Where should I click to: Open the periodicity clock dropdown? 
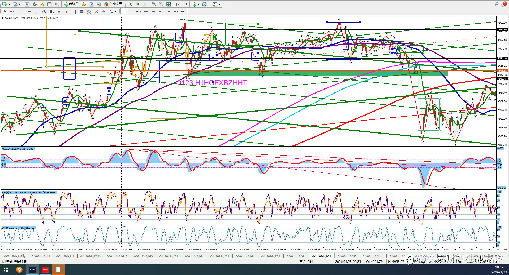click(209, 4)
